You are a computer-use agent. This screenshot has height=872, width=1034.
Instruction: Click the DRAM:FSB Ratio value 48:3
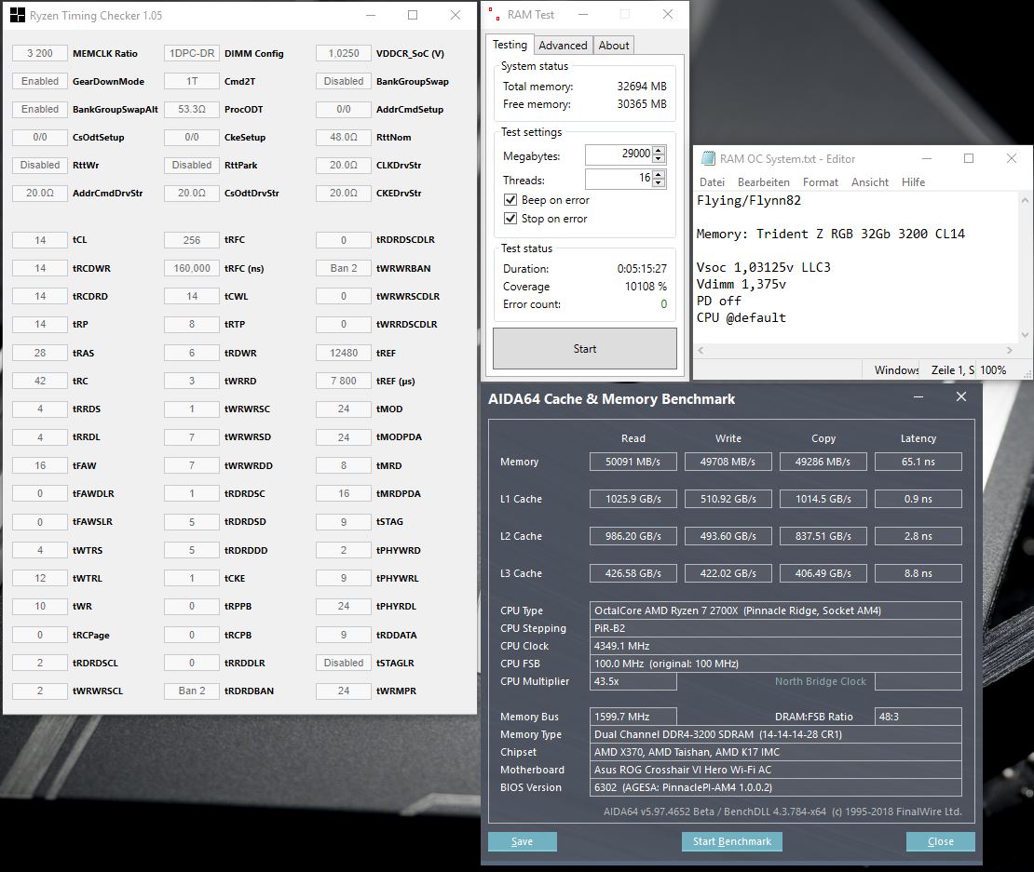tap(918, 717)
